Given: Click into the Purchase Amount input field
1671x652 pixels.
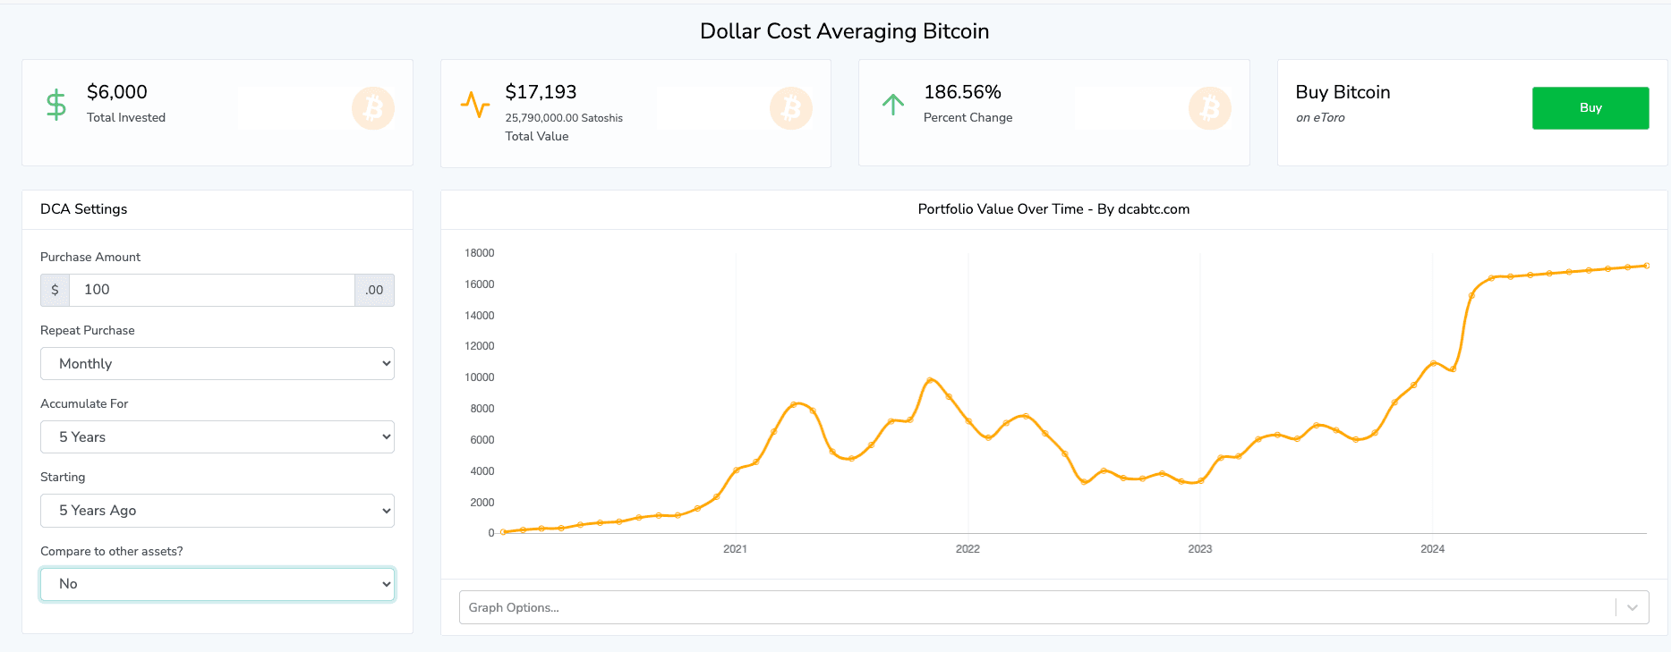Looking at the screenshot, I should [x=212, y=290].
